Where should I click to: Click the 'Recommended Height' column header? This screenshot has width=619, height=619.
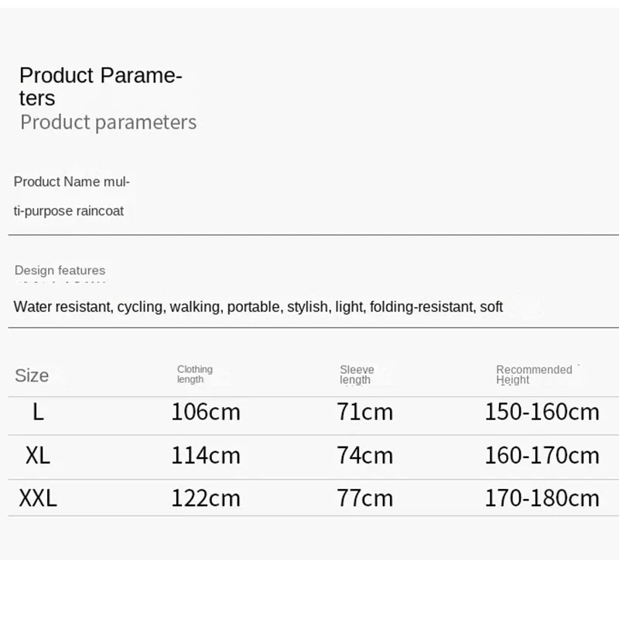[534, 374]
